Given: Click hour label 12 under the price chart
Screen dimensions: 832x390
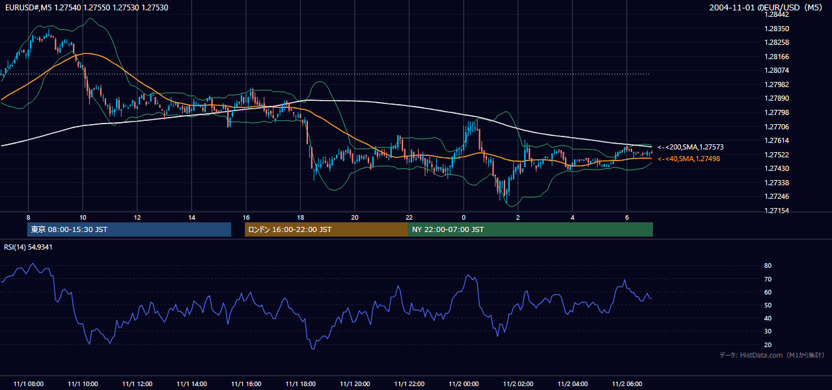Looking at the screenshot, I should [x=137, y=217].
